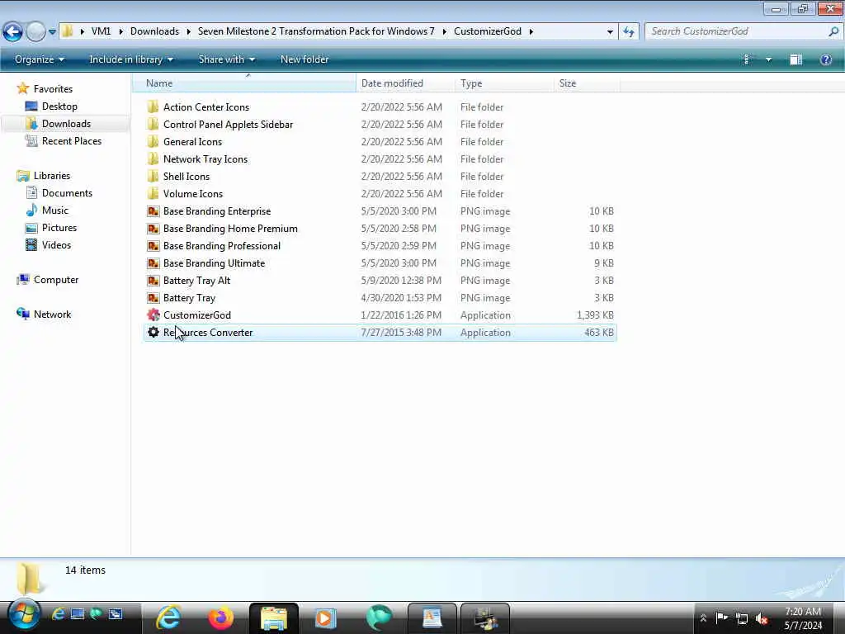Expand the arrow after Downloads breadcrumb
The image size is (845, 634).
[189, 32]
